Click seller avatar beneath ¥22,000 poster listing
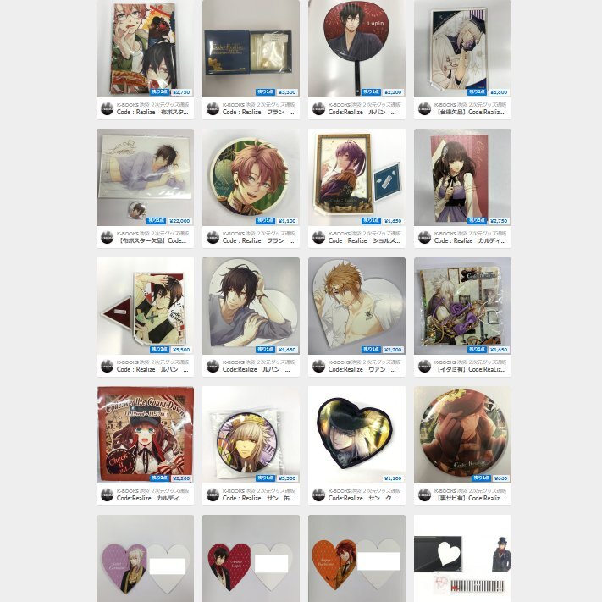 pyautogui.click(x=108, y=237)
